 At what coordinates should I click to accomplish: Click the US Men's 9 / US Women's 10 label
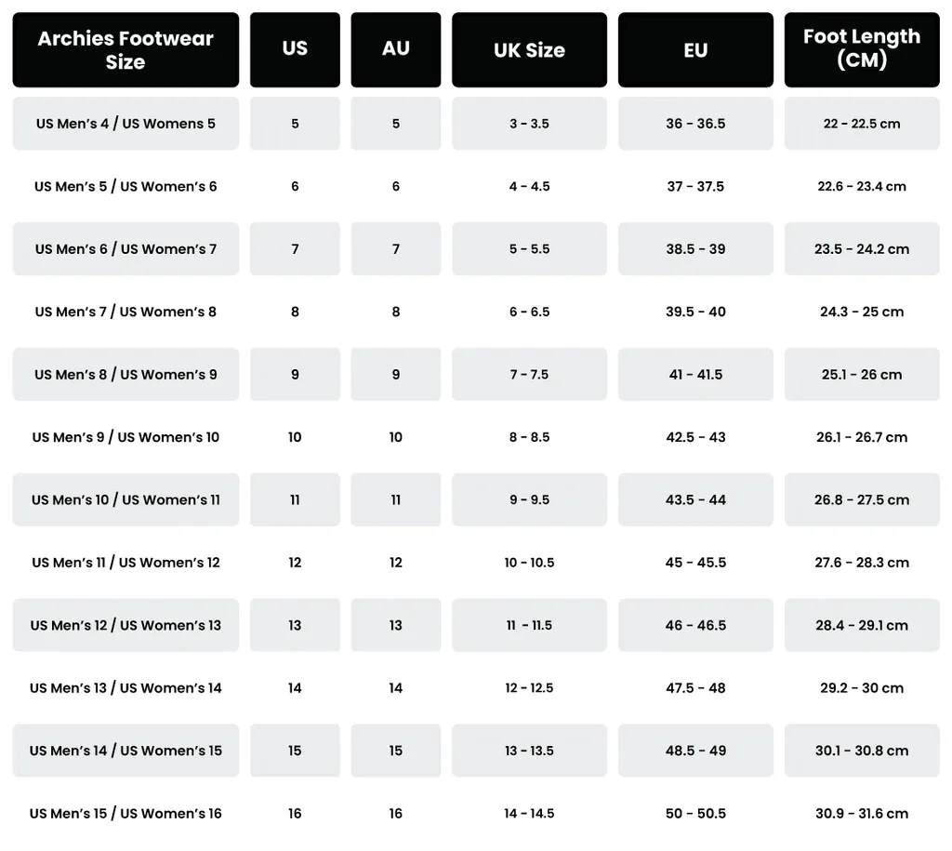pyautogui.click(x=126, y=437)
